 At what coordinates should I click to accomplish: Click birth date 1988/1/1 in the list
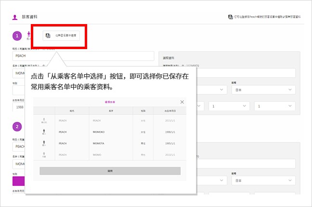tap(170, 132)
